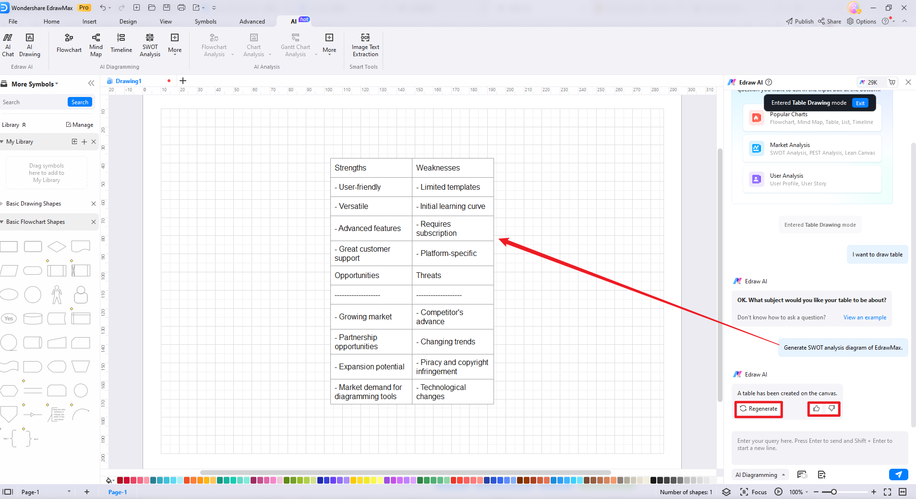The image size is (916, 499).
Task: Switch to the Insert tab
Action: [89, 22]
